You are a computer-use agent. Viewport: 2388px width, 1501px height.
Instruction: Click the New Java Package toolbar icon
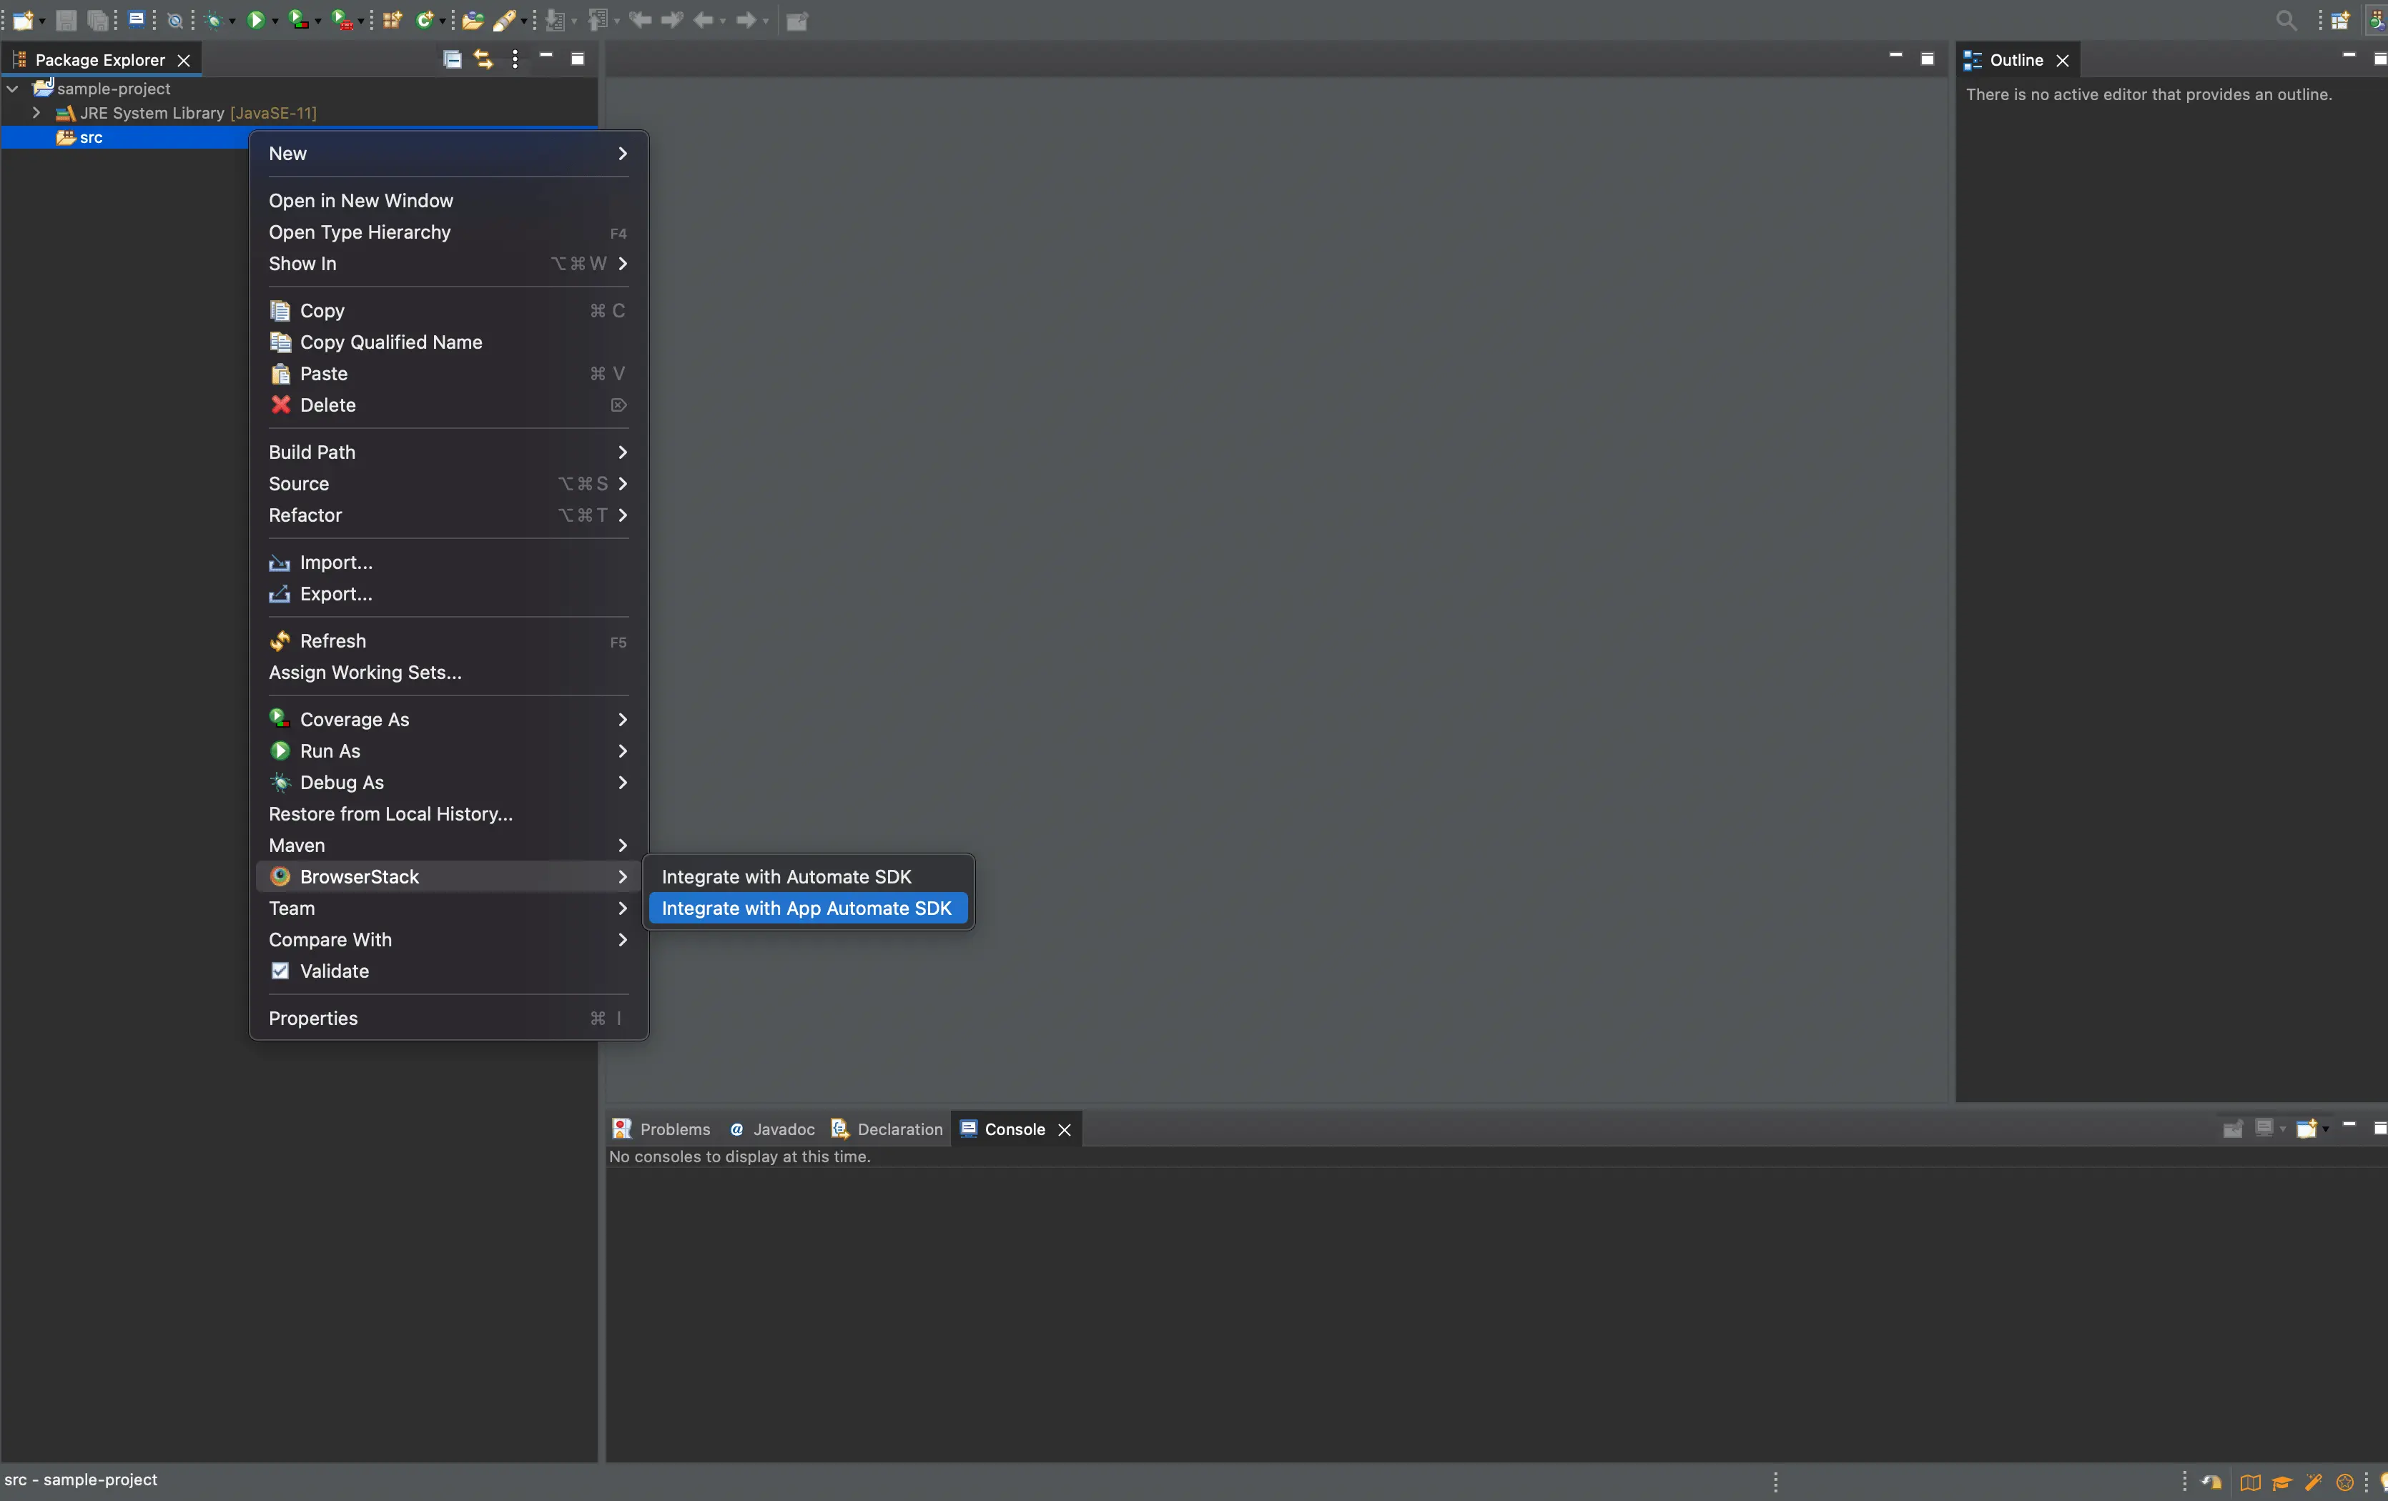pos(393,20)
